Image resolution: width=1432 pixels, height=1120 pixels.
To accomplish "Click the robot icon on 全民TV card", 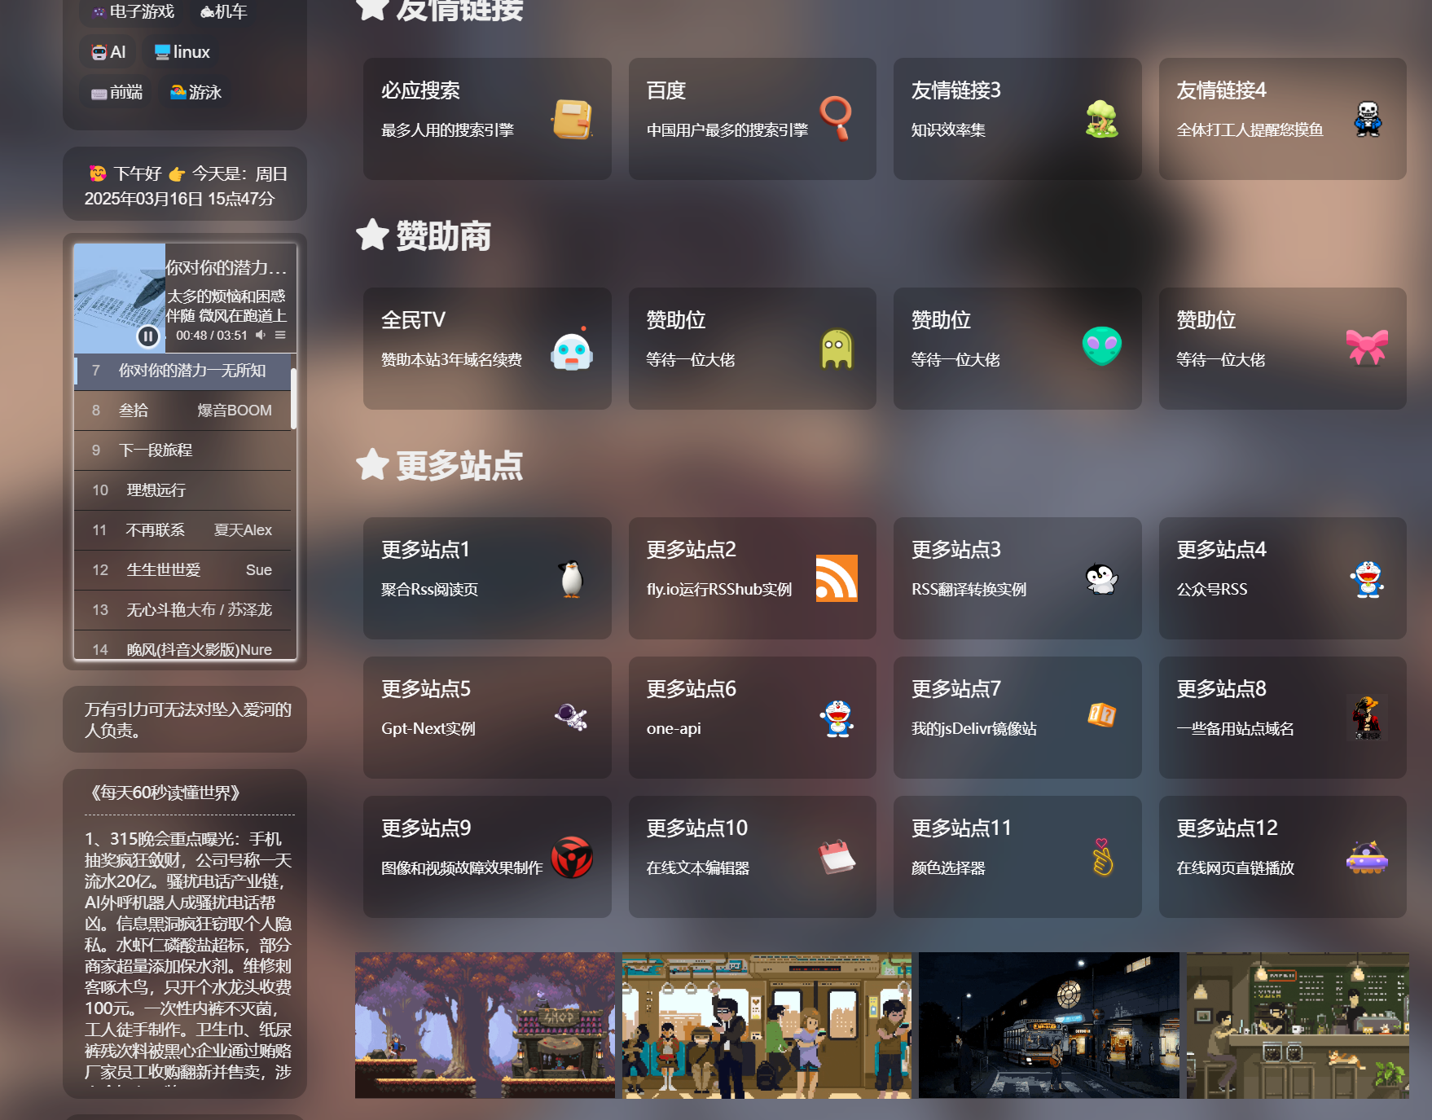I will 572,349.
